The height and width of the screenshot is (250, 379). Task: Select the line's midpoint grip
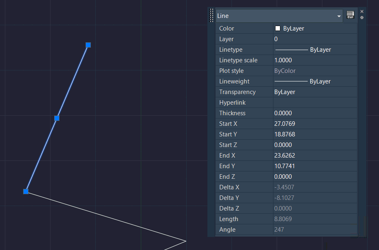pyautogui.click(x=57, y=118)
